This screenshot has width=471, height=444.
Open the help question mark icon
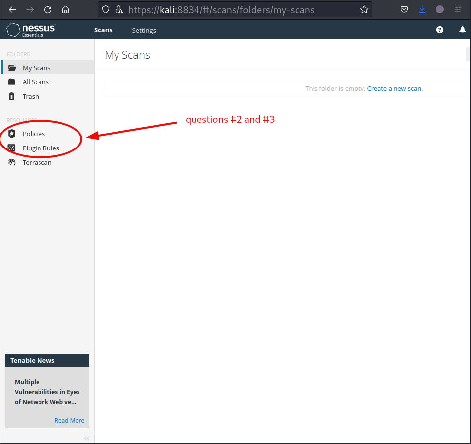[439, 30]
